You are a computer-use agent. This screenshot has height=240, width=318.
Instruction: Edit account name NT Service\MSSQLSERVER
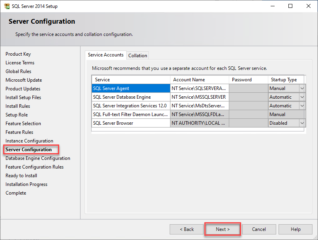(x=200, y=97)
